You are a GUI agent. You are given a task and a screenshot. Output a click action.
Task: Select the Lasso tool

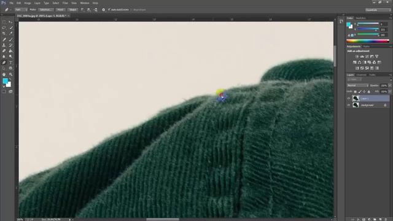coord(4,28)
